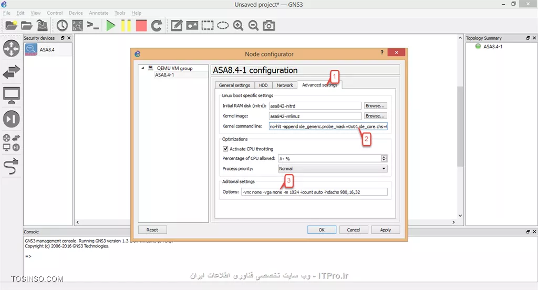Click the Cancel button
Image resolution: width=538 pixels, height=290 pixels.
(354, 230)
